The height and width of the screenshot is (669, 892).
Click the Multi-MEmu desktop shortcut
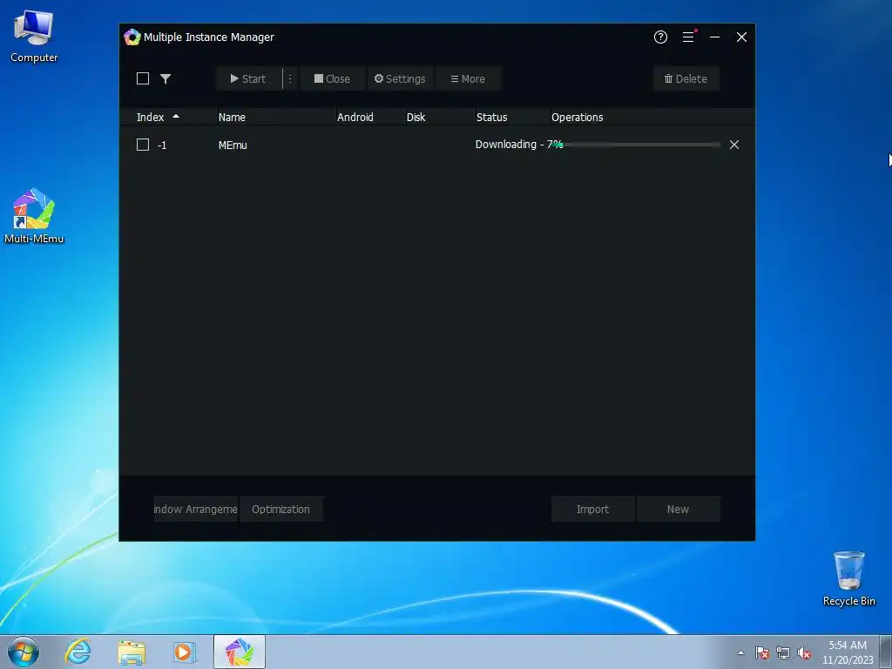pos(34,216)
